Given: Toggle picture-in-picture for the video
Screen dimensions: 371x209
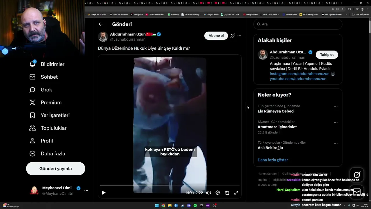Looking at the screenshot, I should [227, 193].
